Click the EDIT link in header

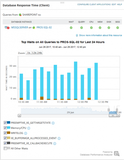(114, 4)
